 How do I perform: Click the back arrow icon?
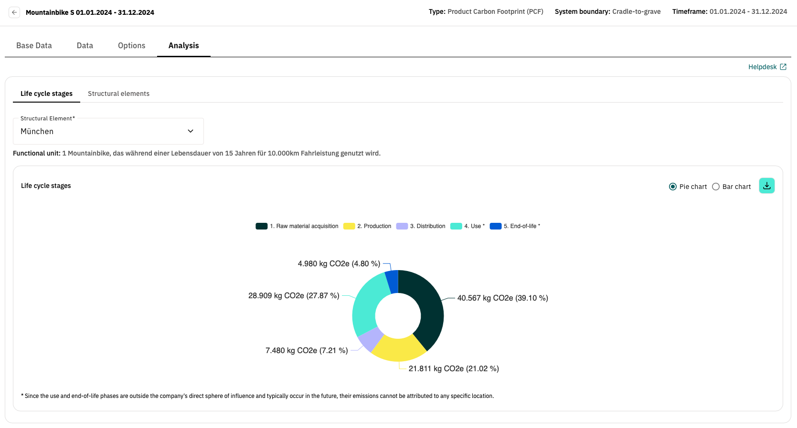coord(14,12)
